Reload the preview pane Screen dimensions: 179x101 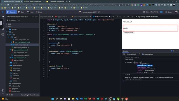132,17
